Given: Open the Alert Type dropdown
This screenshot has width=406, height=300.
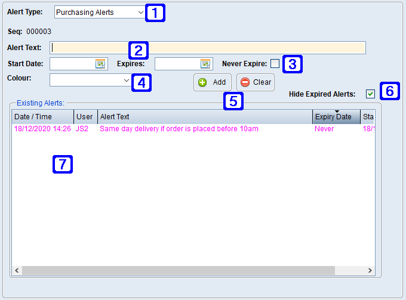Looking at the screenshot, I should [140, 12].
